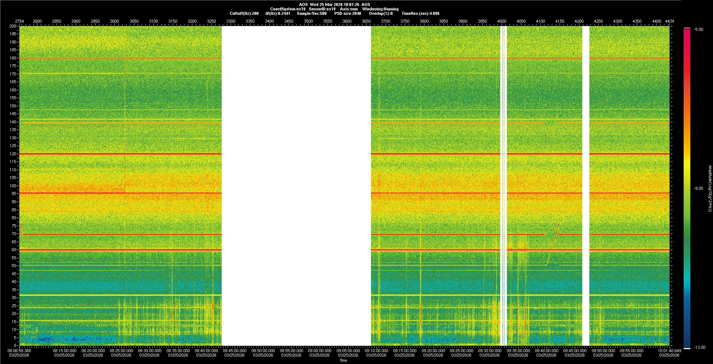The height and width of the screenshot is (364, 713).
Task: Click the df(Hz):0.2441 header value
Action: click(x=277, y=13)
